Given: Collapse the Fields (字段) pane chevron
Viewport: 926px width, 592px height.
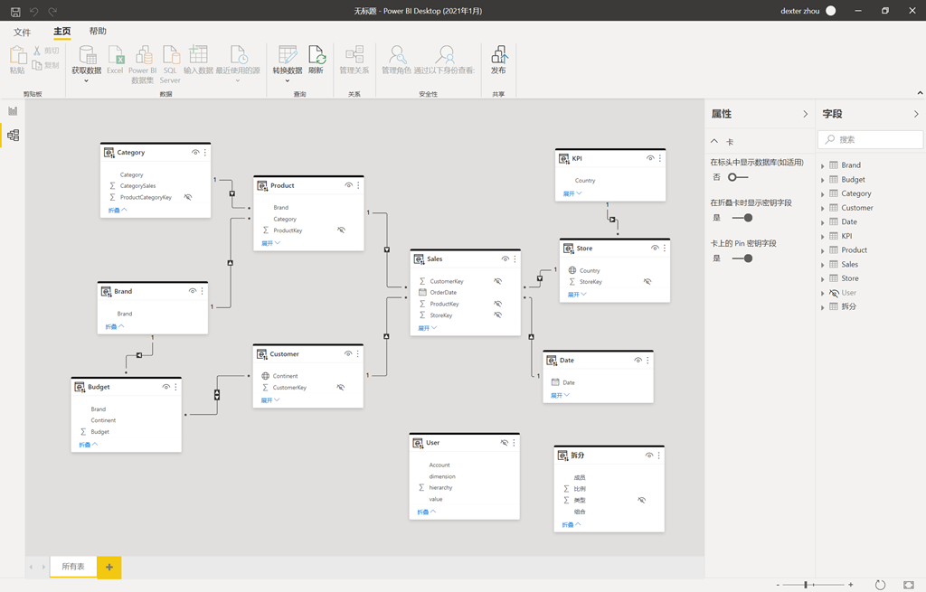Looking at the screenshot, I should tap(916, 114).
